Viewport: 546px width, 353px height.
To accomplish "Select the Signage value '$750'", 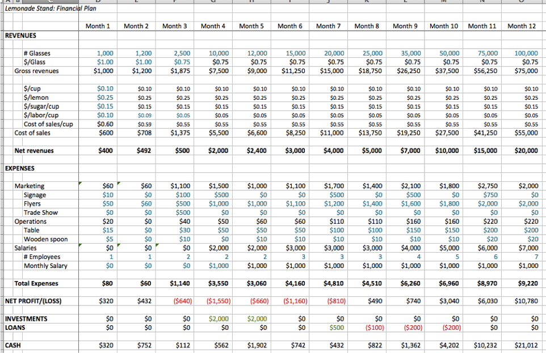I will point(490,195).
